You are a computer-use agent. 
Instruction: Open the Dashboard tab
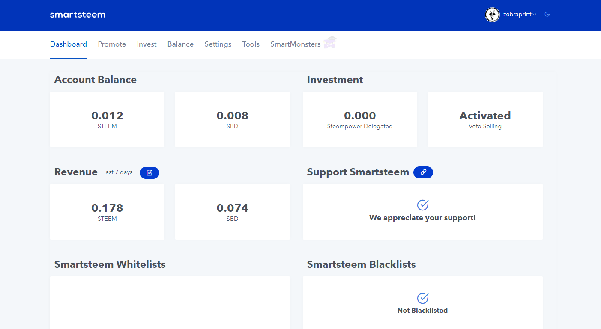pyautogui.click(x=69, y=44)
